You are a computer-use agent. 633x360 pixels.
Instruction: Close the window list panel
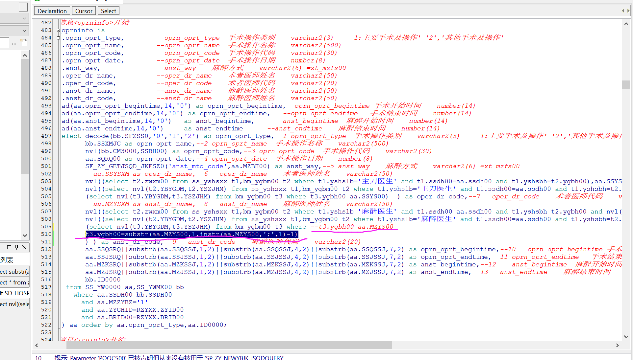click(24, 247)
